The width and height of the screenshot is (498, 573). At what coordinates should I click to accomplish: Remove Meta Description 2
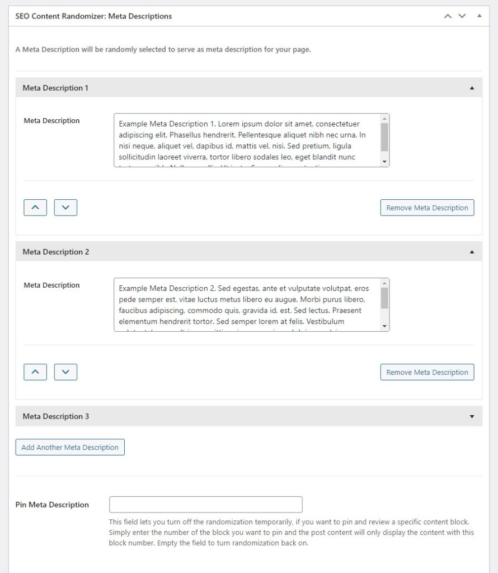[x=427, y=372]
